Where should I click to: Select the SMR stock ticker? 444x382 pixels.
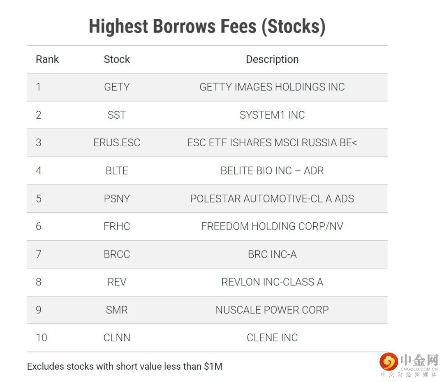point(117,310)
